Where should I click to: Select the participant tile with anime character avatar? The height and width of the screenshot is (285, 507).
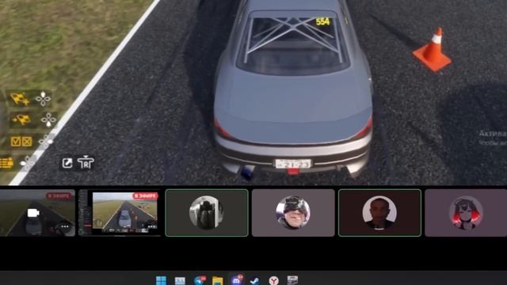(x=466, y=213)
